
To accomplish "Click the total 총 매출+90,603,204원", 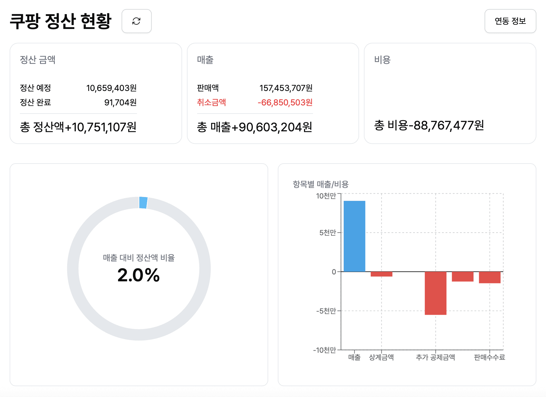I will [x=255, y=127].
